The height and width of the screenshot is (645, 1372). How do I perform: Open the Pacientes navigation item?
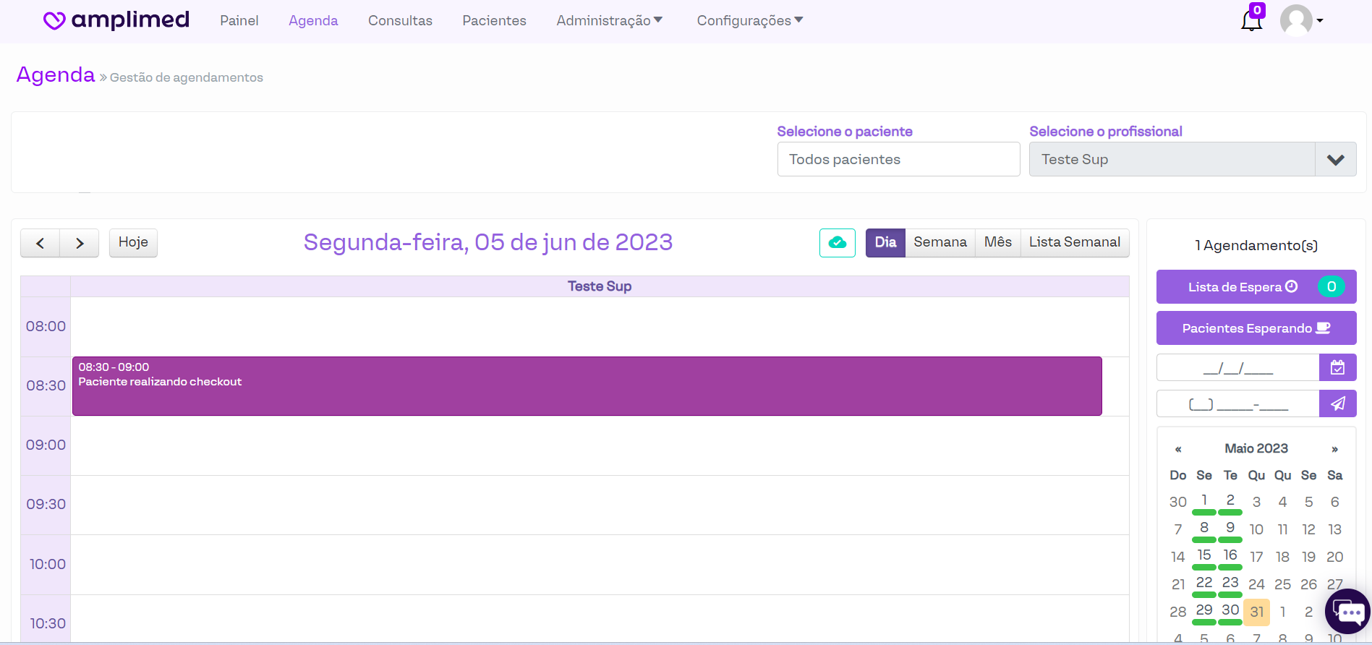click(494, 20)
